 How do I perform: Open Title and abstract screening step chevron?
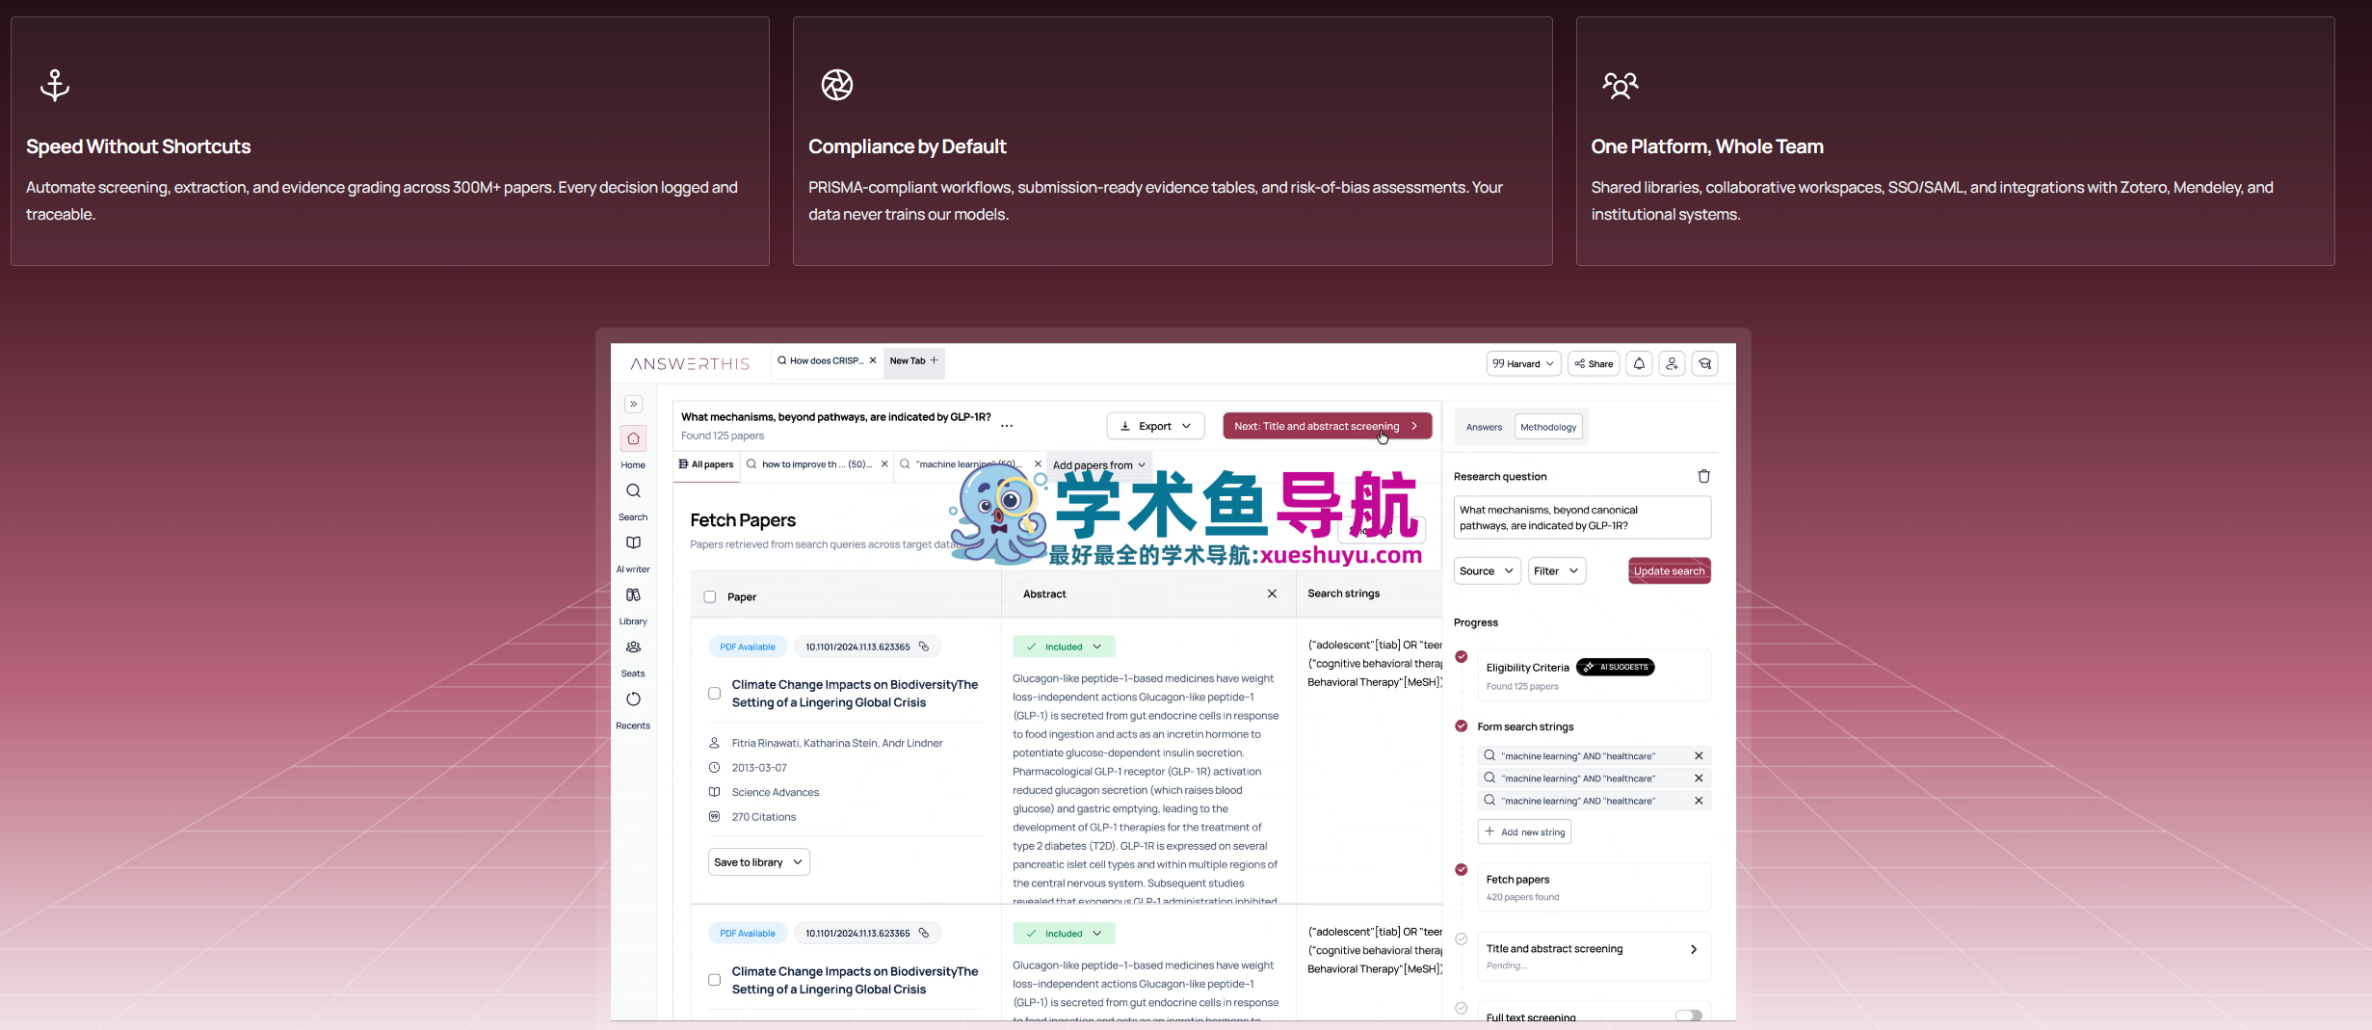(1693, 949)
